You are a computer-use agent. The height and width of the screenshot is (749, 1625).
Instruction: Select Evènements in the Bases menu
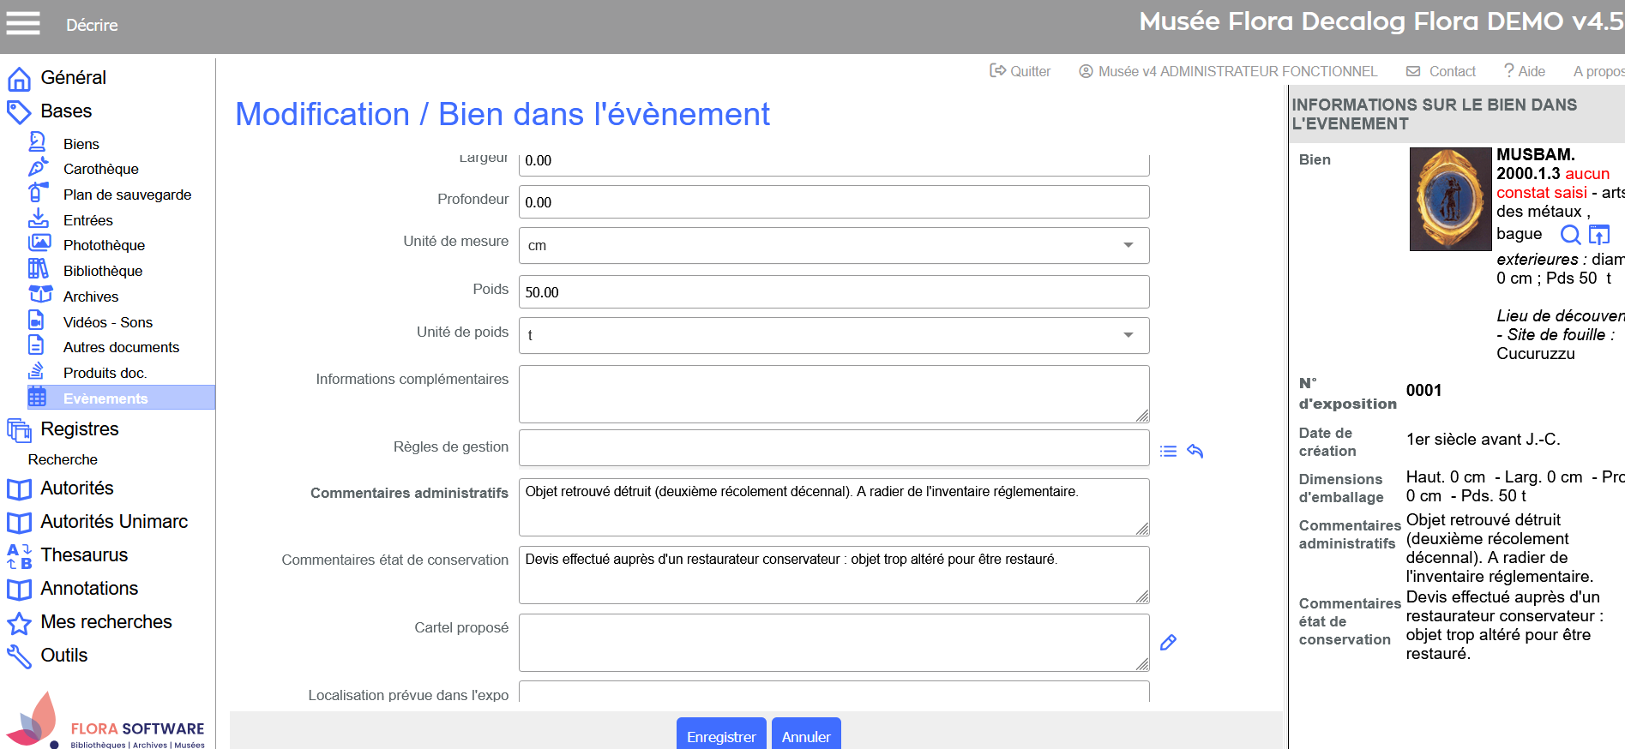(105, 398)
